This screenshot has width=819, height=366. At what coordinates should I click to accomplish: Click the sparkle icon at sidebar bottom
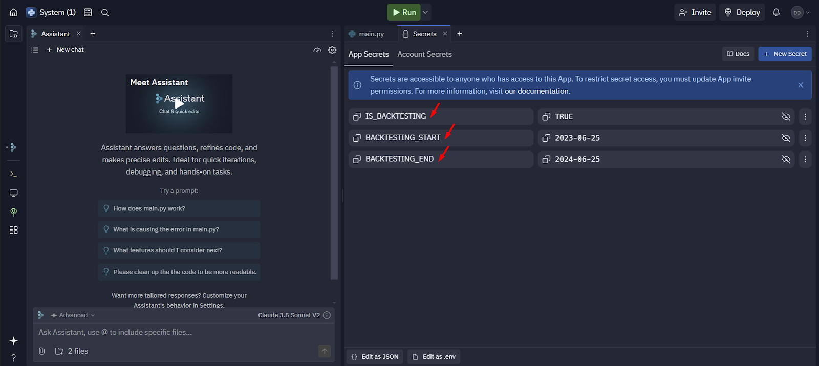14,341
